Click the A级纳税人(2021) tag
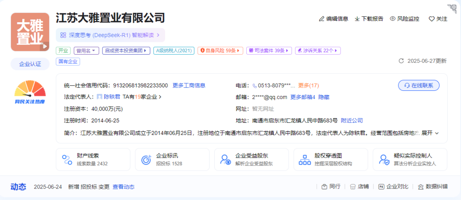The height and width of the screenshot is (200, 461). (174, 50)
